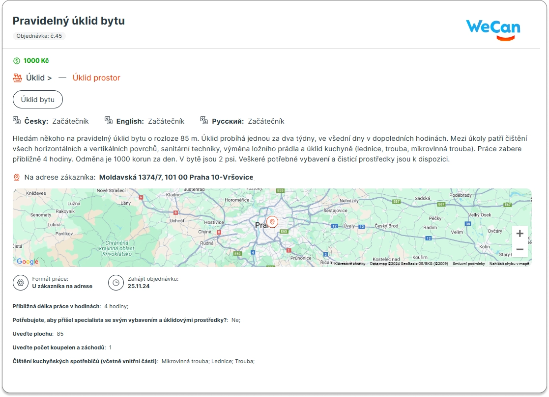This screenshot has height=397, width=549.
Task: Select the Úklid bytu tag button
Action: click(38, 100)
